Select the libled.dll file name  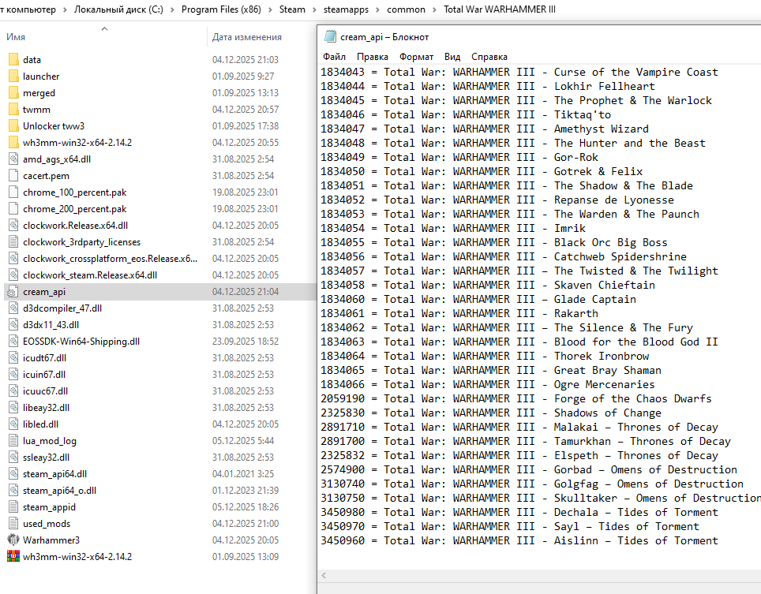tap(41, 424)
